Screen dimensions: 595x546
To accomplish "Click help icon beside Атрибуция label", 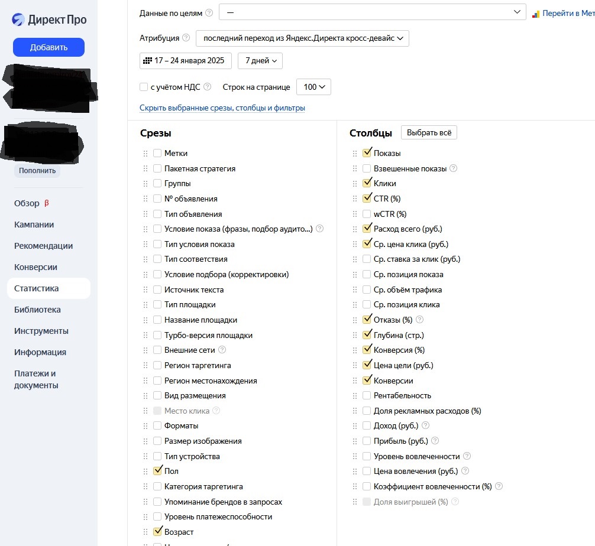I will click(186, 38).
